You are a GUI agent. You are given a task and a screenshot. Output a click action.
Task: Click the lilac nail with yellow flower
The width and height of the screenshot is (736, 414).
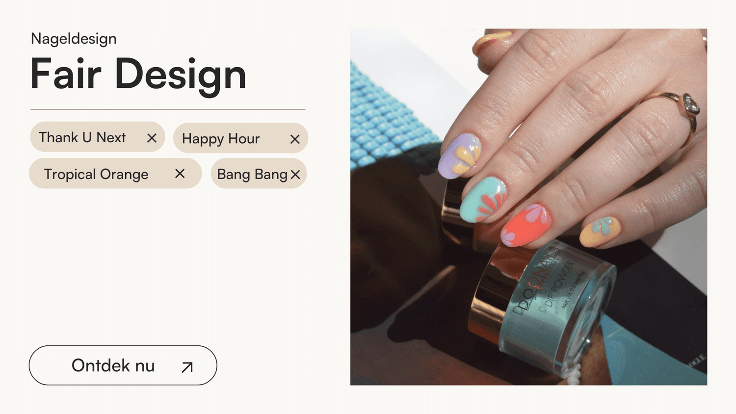coord(459,155)
